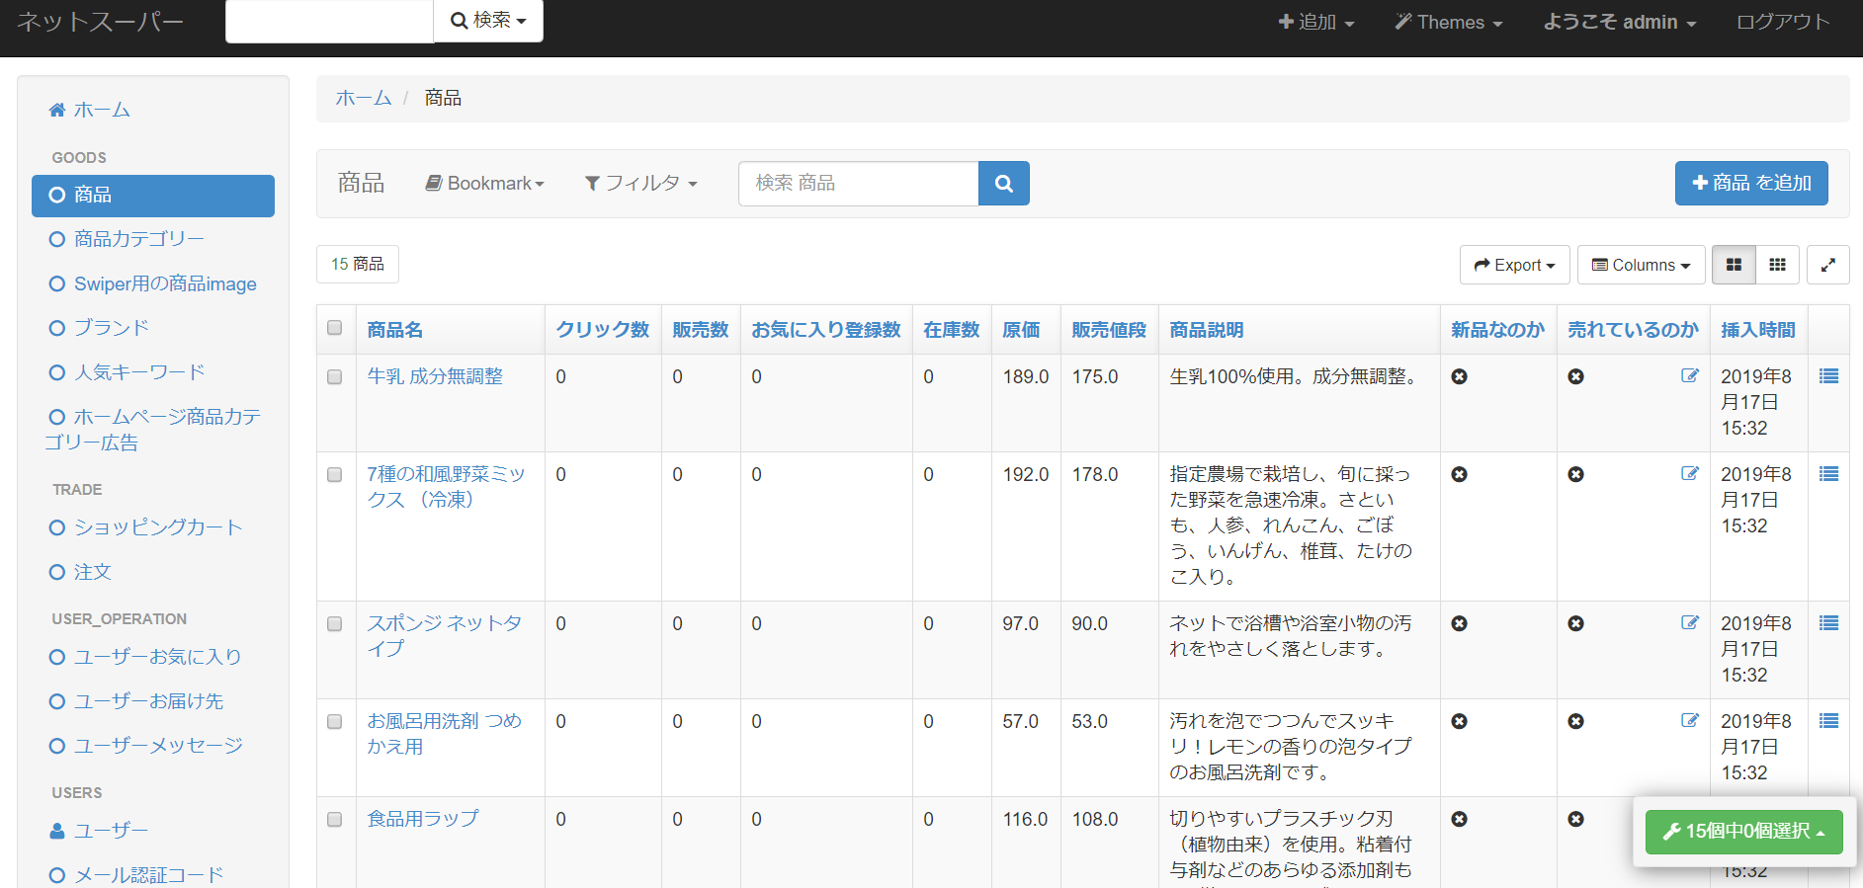Open the Themes dropdown
The height and width of the screenshot is (888, 1863).
[x=1448, y=22]
